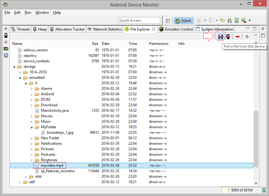
Task: Open the Run menu
Action: click(28, 13)
